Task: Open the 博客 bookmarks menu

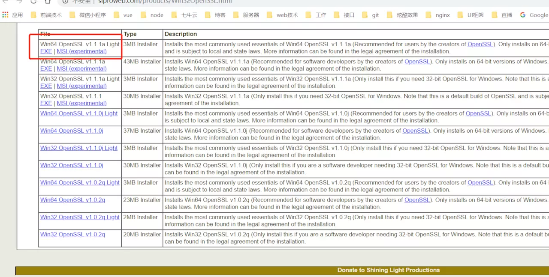Action: [x=220, y=15]
